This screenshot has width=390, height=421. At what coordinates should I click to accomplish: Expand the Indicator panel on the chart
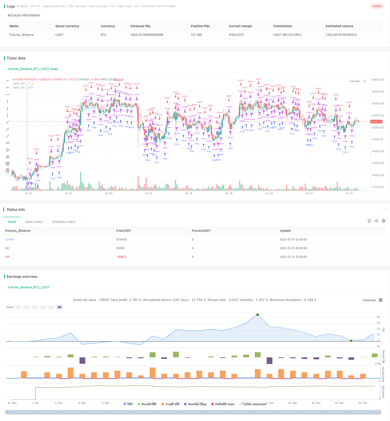point(364,81)
